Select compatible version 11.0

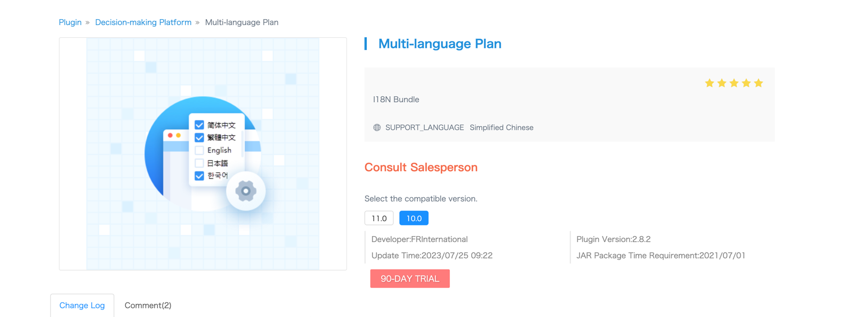[x=379, y=218]
